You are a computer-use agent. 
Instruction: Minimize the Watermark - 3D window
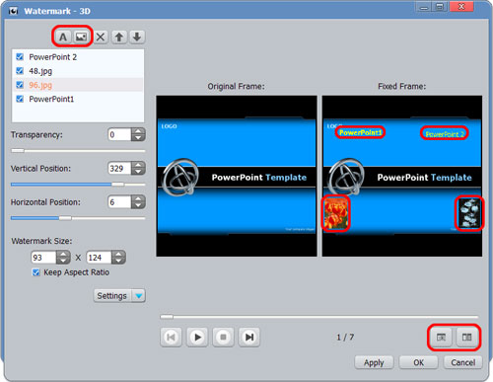point(424,7)
